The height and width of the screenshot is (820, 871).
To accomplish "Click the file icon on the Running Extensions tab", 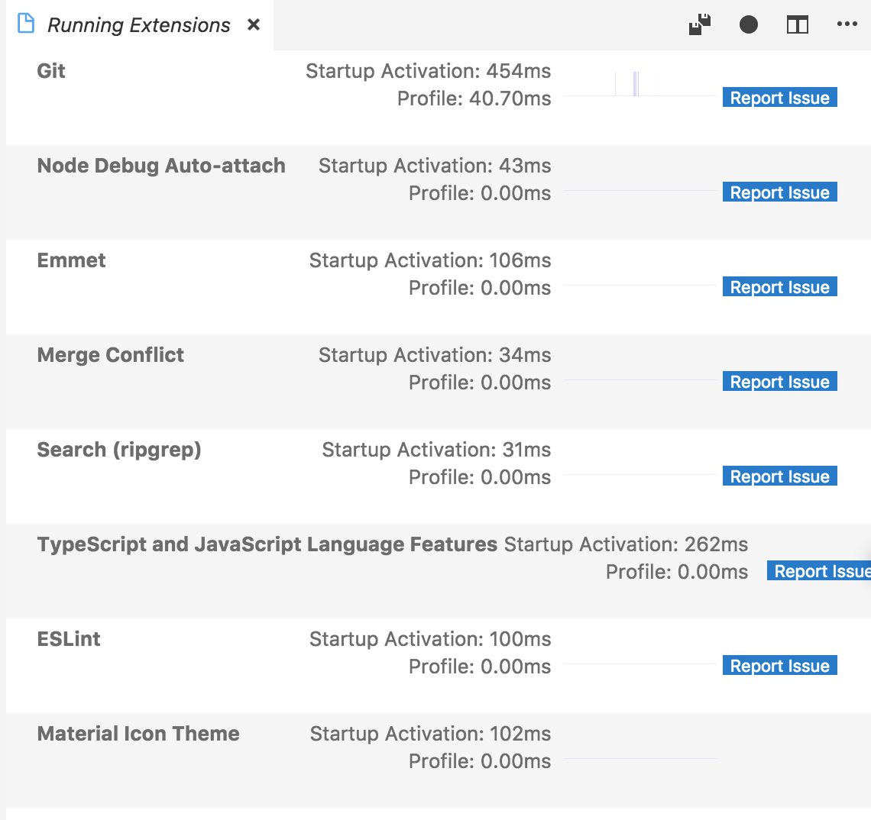I will pos(26,24).
